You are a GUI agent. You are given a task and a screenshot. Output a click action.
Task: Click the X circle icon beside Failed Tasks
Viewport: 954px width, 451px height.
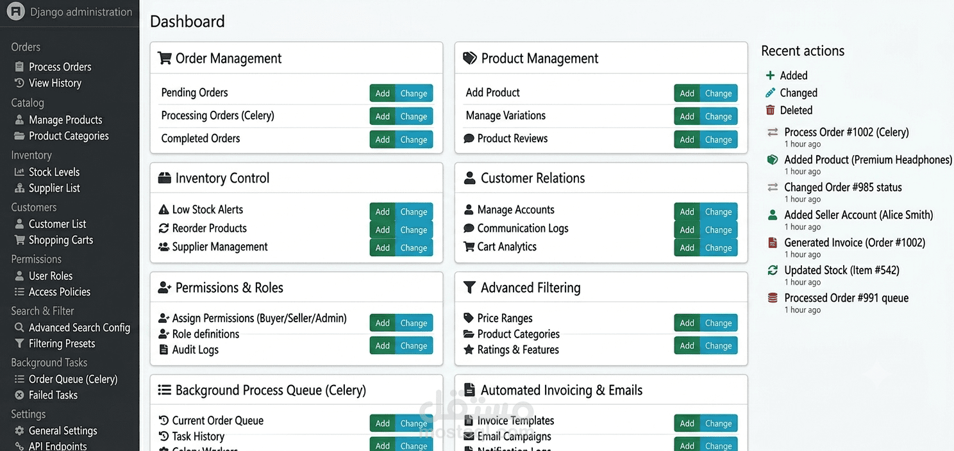pos(19,395)
